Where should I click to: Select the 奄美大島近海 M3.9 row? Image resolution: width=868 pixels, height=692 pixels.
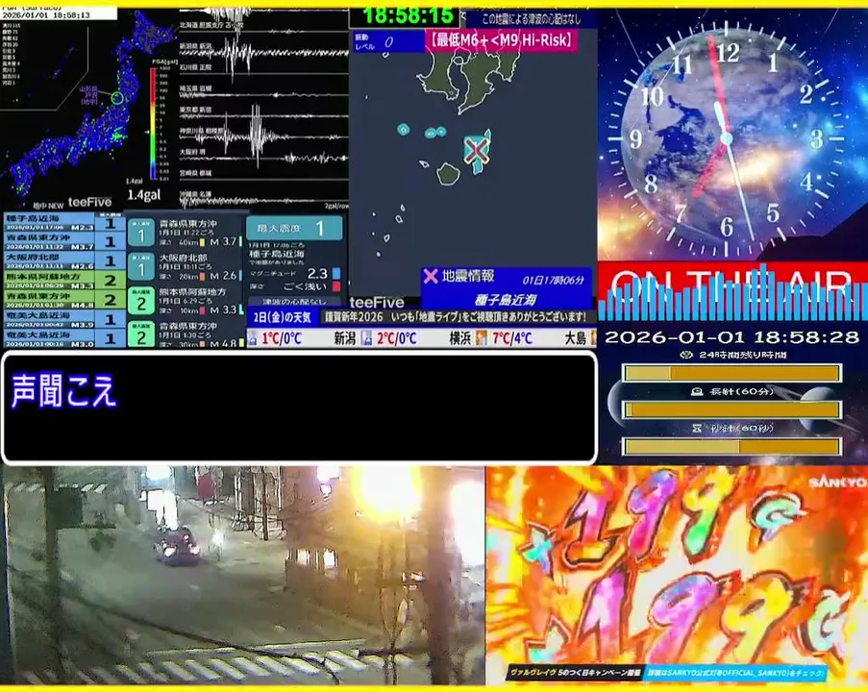coord(64,319)
